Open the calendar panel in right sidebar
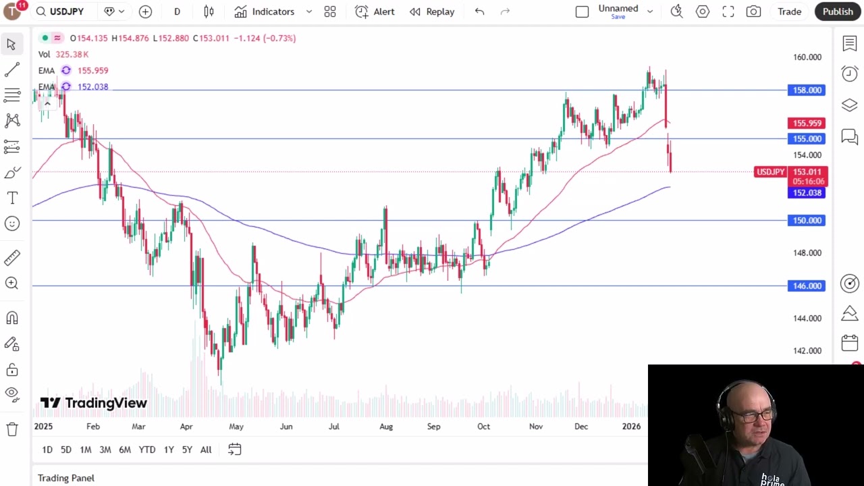Viewport: 864px width, 486px height. tap(850, 343)
